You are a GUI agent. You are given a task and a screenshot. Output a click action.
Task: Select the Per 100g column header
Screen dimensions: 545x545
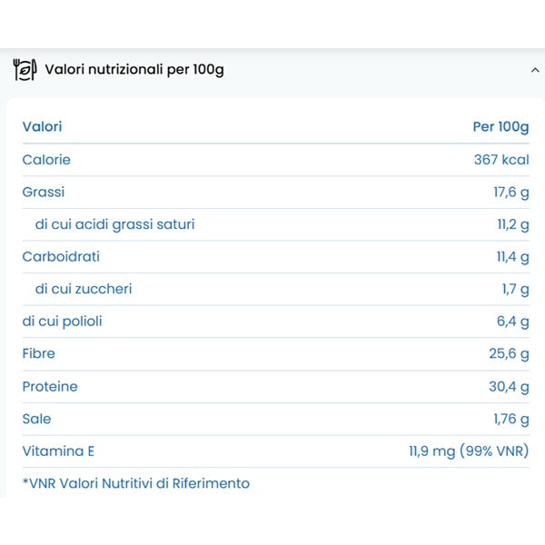point(500,127)
